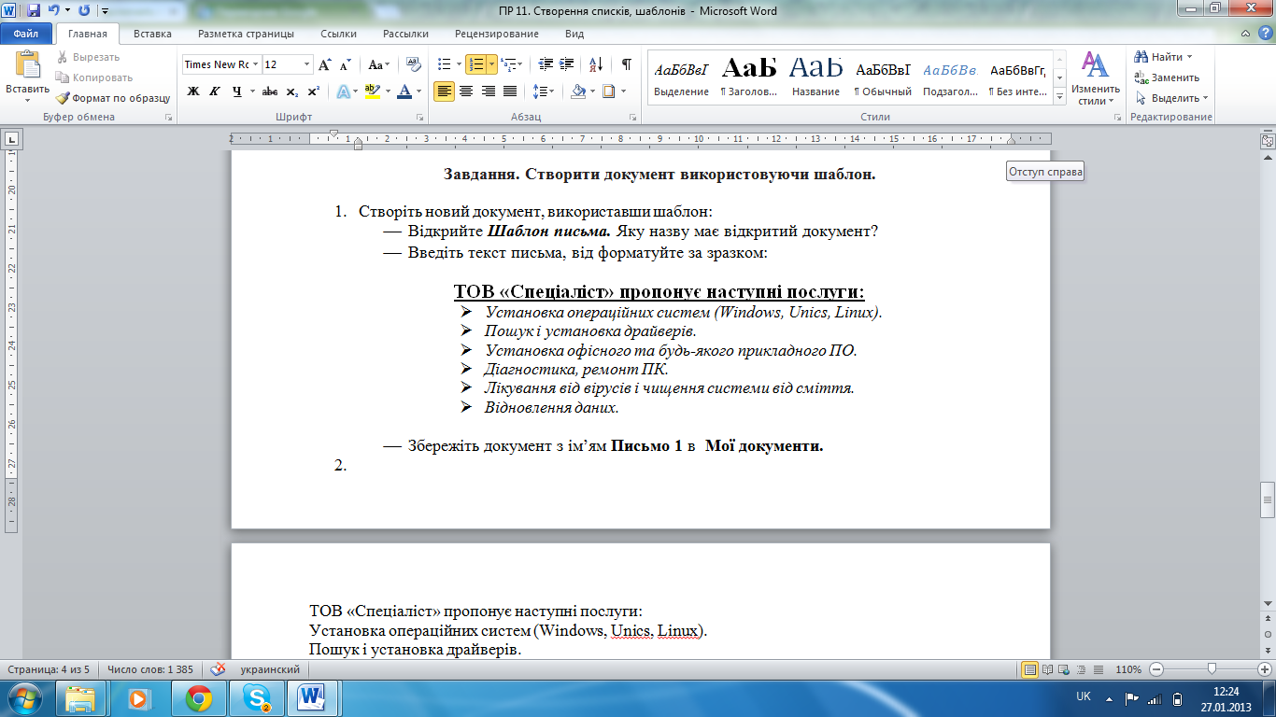1276x717 pixels.
Task: Switch to Print Layout view in status bar
Action: [x=1030, y=669]
